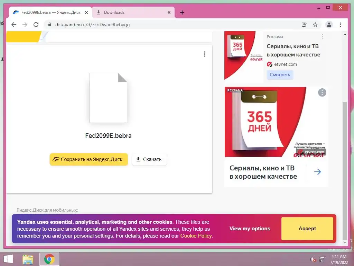Viewport: 354px width, 266px height.
Task: Save file via Сохранить на Яндекс.Диск
Action: click(89, 159)
